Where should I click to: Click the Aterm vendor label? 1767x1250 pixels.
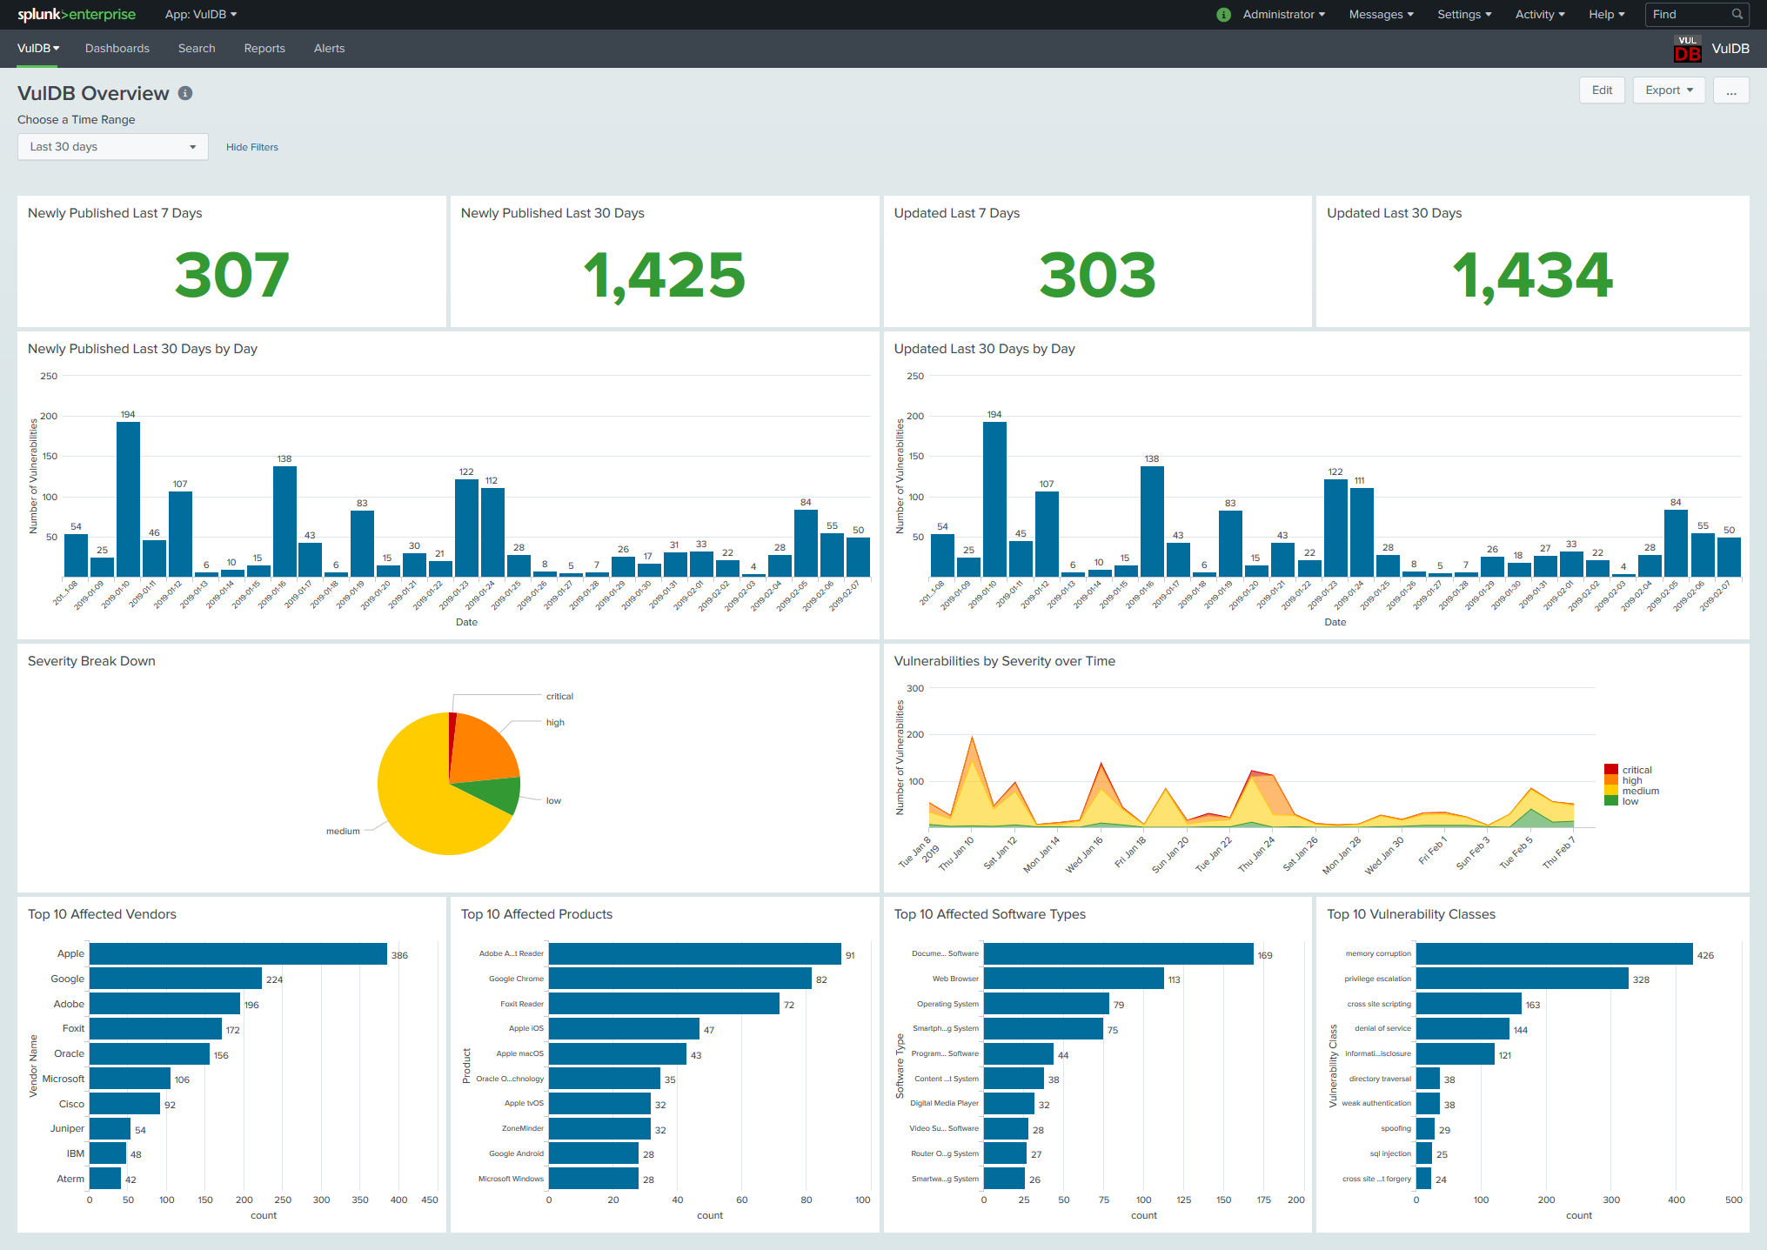coord(70,1179)
